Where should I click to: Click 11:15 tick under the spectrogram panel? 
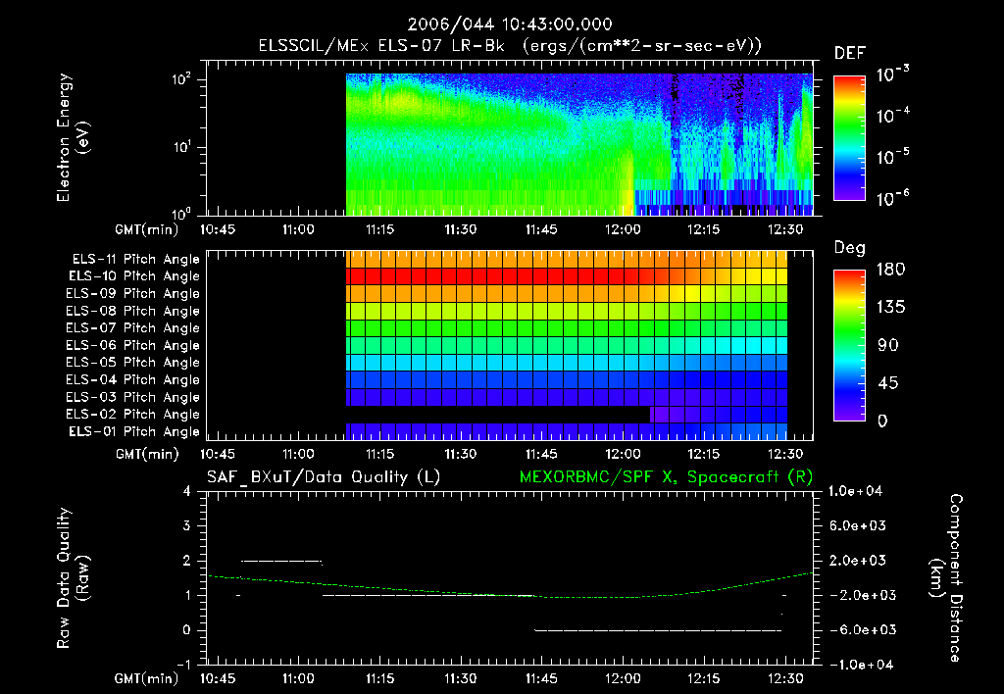(x=379, y=229)
